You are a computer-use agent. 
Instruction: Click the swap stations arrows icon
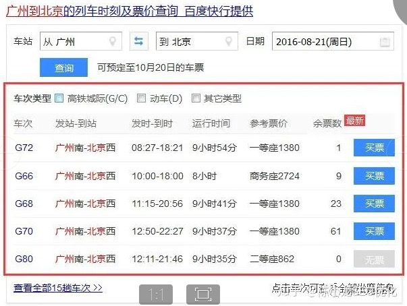point(139,42)
